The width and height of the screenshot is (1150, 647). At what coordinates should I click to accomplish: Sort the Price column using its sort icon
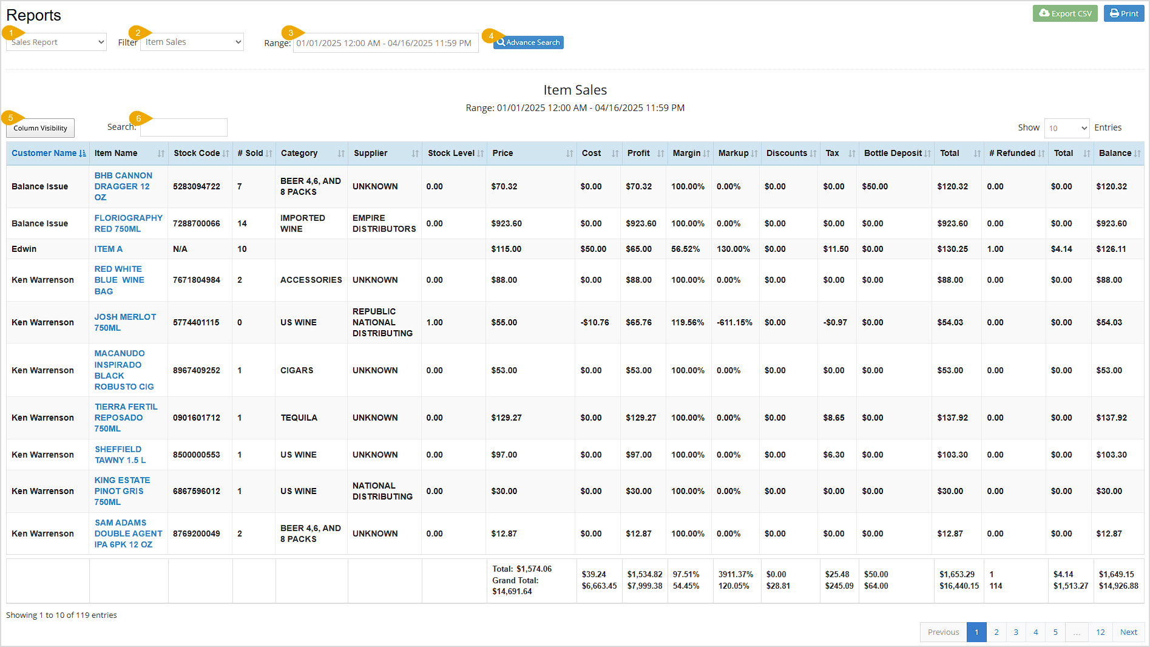tap(569, 154)
